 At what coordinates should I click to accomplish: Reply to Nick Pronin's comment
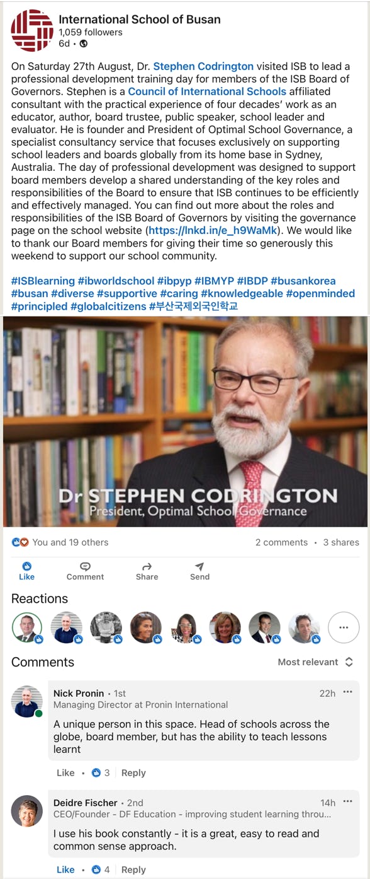tap(133, 772)
